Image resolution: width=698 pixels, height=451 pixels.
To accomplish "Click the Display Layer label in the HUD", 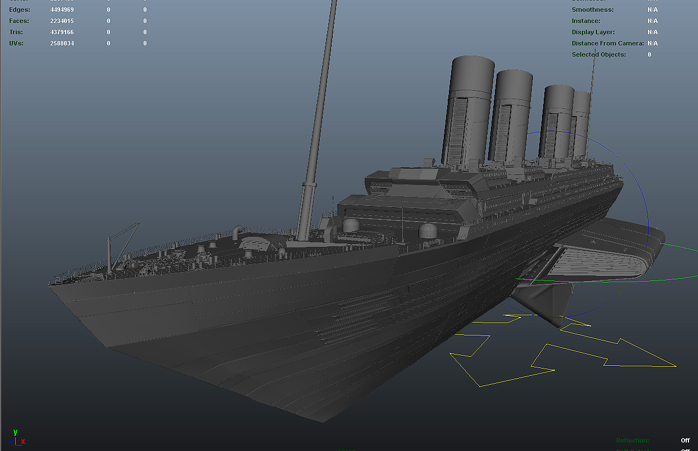I will pyautogui.click(x=593, y=32).
